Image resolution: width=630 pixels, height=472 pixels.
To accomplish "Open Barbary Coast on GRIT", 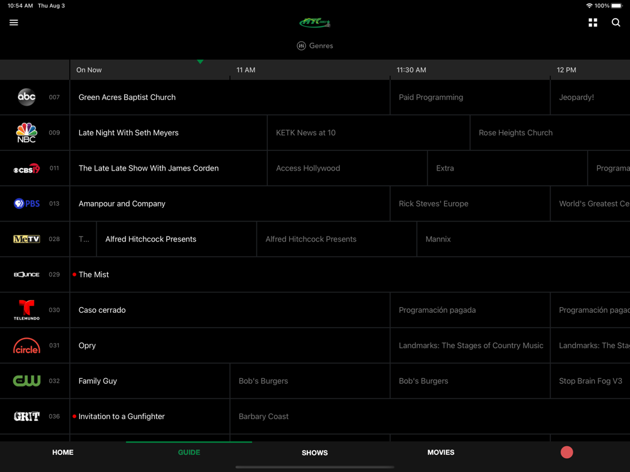I will pos(430,416).
